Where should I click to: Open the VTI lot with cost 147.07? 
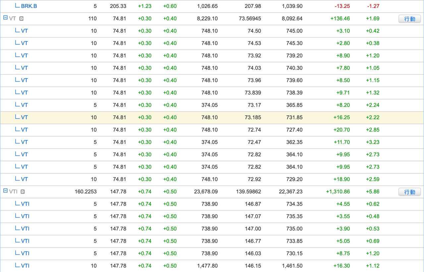pyautogui.click(x=25, y=216)
